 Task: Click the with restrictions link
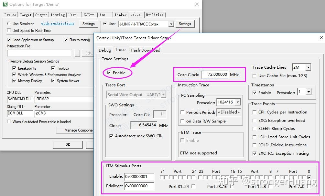click(58, 23)
